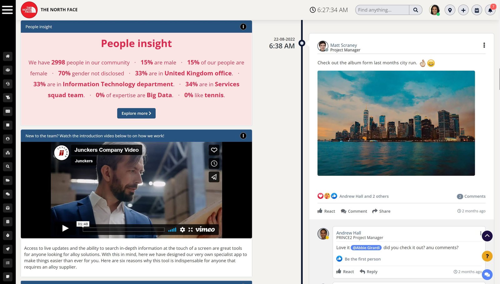
Task: Open the @Abbie Girardi mention link
Action: 366,248
